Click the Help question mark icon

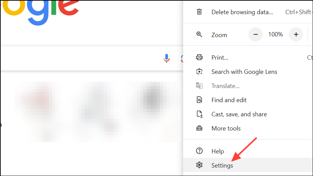199,151
